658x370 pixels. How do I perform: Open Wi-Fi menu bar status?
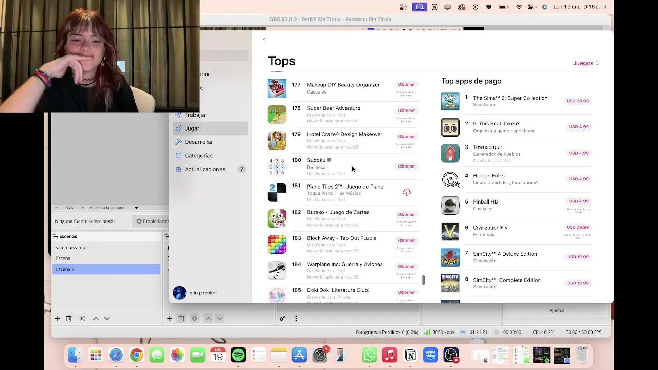(519, 7)
